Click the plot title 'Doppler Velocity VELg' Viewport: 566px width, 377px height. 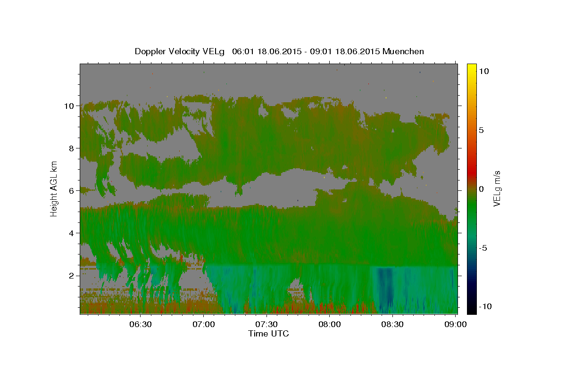point(180,51)
